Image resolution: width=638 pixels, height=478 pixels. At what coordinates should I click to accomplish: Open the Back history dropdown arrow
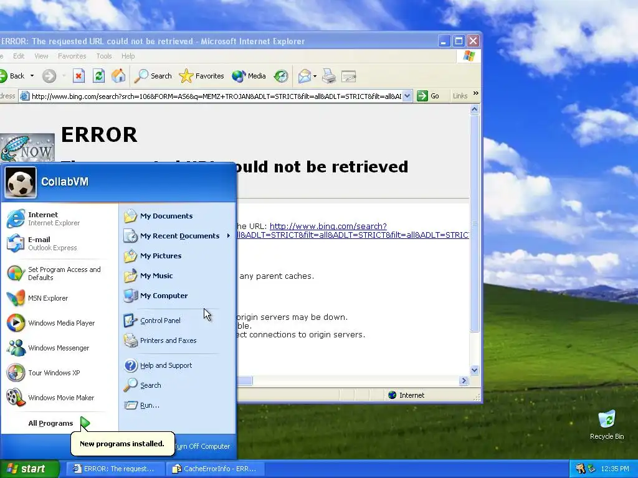coord(32,76)
